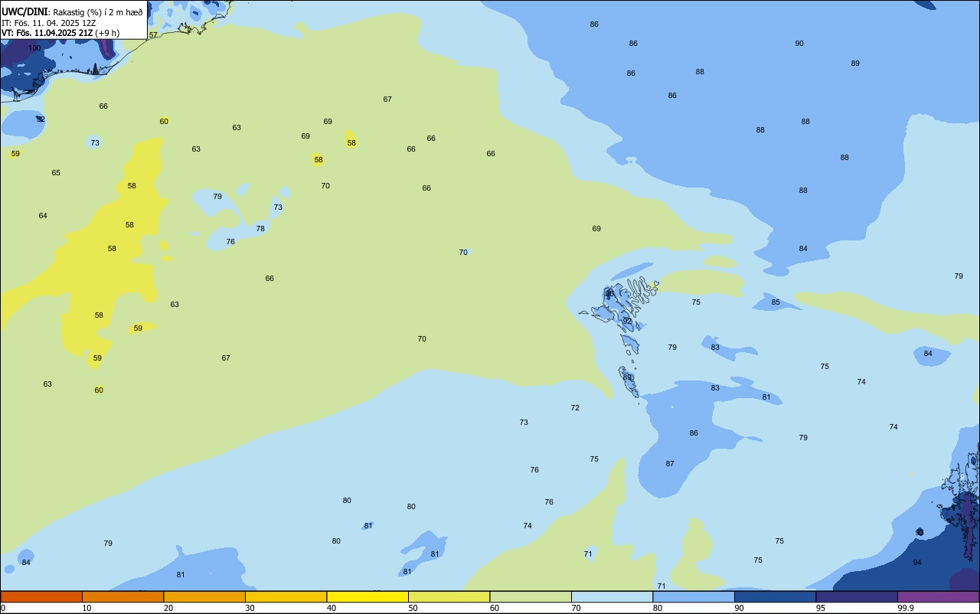This screenshot has width=980, height=614.
Task: Click the 'Rakastig (%) í 2 m hæð' label
Action: click(97, 12)
